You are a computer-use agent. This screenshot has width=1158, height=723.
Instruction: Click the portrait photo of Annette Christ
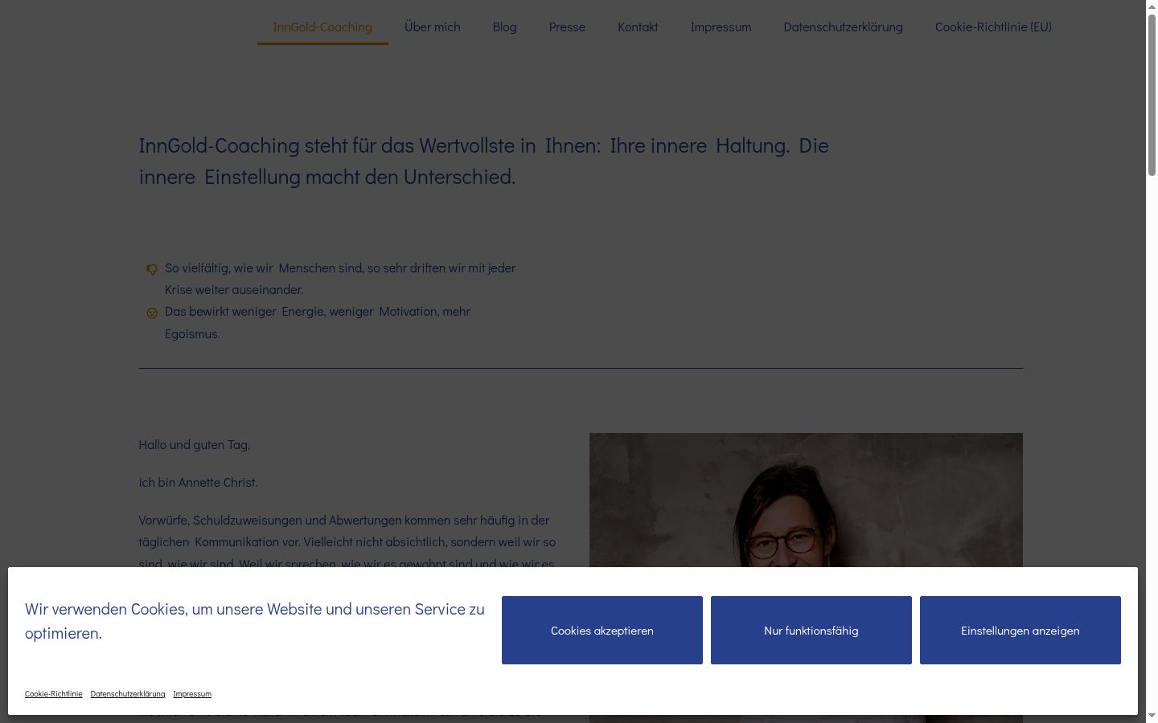806,500
